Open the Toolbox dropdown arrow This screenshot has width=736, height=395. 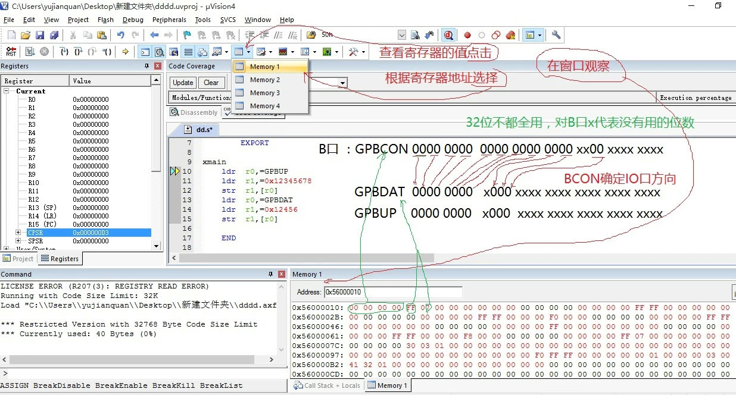363,52
